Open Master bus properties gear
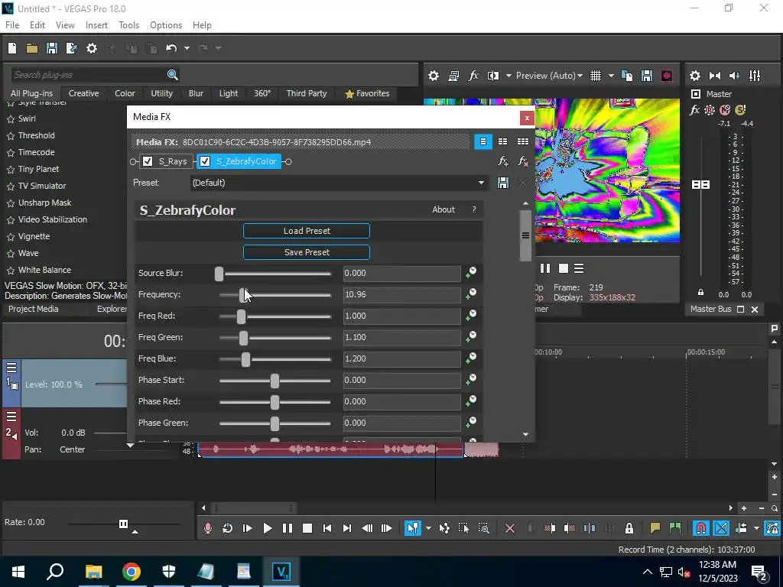Image resolution: width=783 pixels, height=587 pixels. [x=694, y=76]
